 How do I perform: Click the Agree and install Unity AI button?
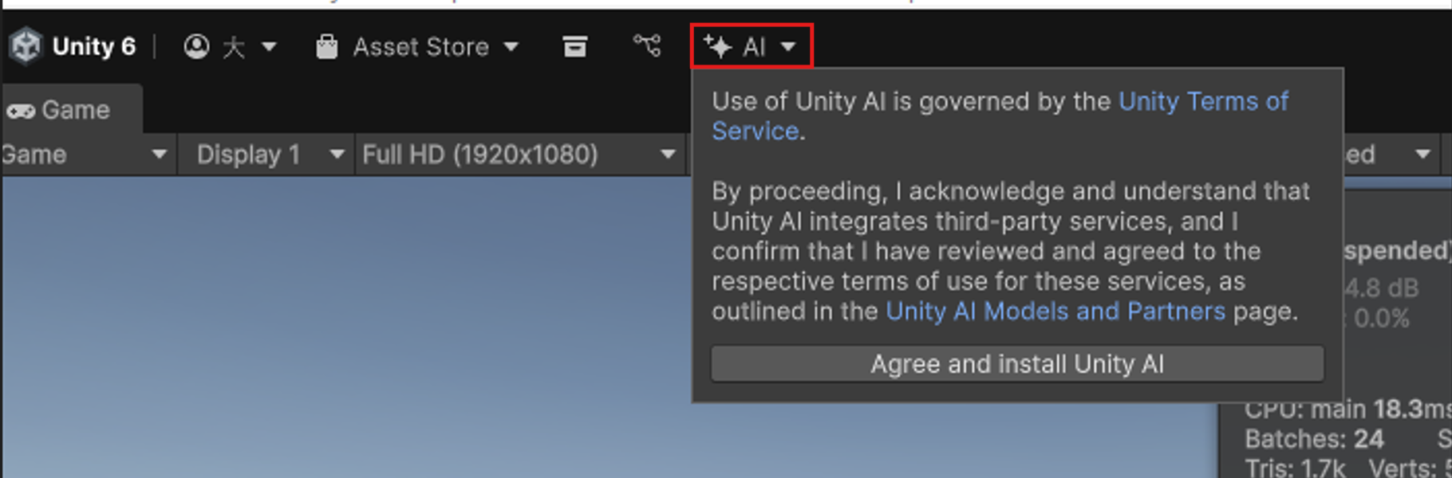pyautogui.click(x=1017, y=364)
